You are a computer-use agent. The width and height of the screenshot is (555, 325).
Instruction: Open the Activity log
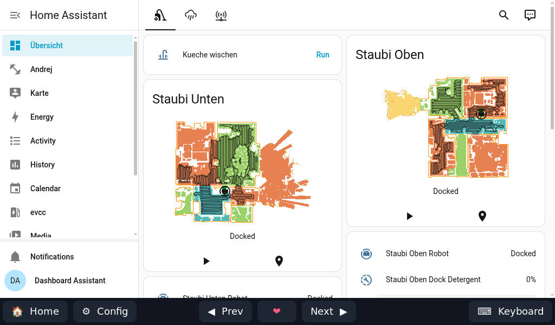point(67,141)
